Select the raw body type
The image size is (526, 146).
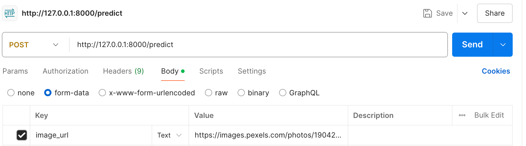[x=209, y=93]
